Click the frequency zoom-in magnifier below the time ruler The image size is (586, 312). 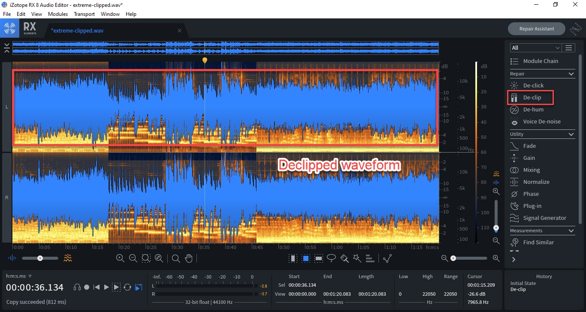point(496,258)
